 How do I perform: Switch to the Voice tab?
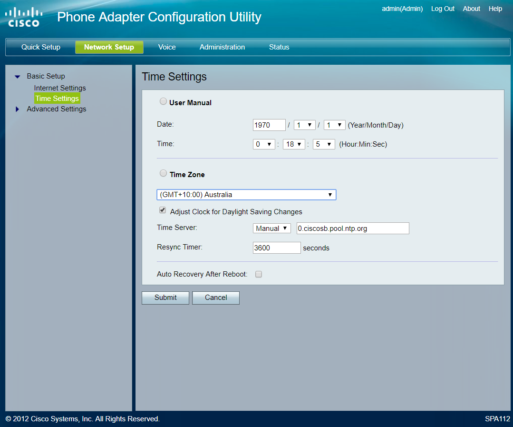click(x=167, y=47)
